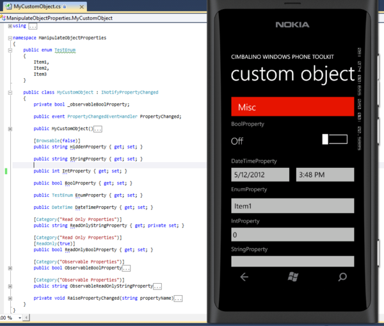Click the horizontal scrollbar left arrow
Viewport: 384px width, 326px height.
(26, 318)
